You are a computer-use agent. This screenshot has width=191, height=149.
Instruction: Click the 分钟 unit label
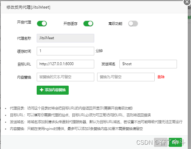click(99, 51)
